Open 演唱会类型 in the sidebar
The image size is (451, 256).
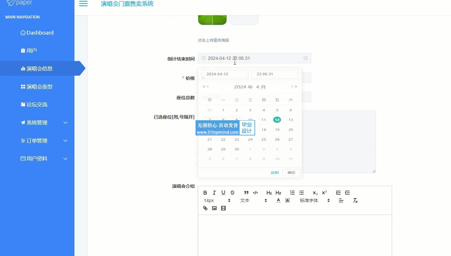(37, 87)
